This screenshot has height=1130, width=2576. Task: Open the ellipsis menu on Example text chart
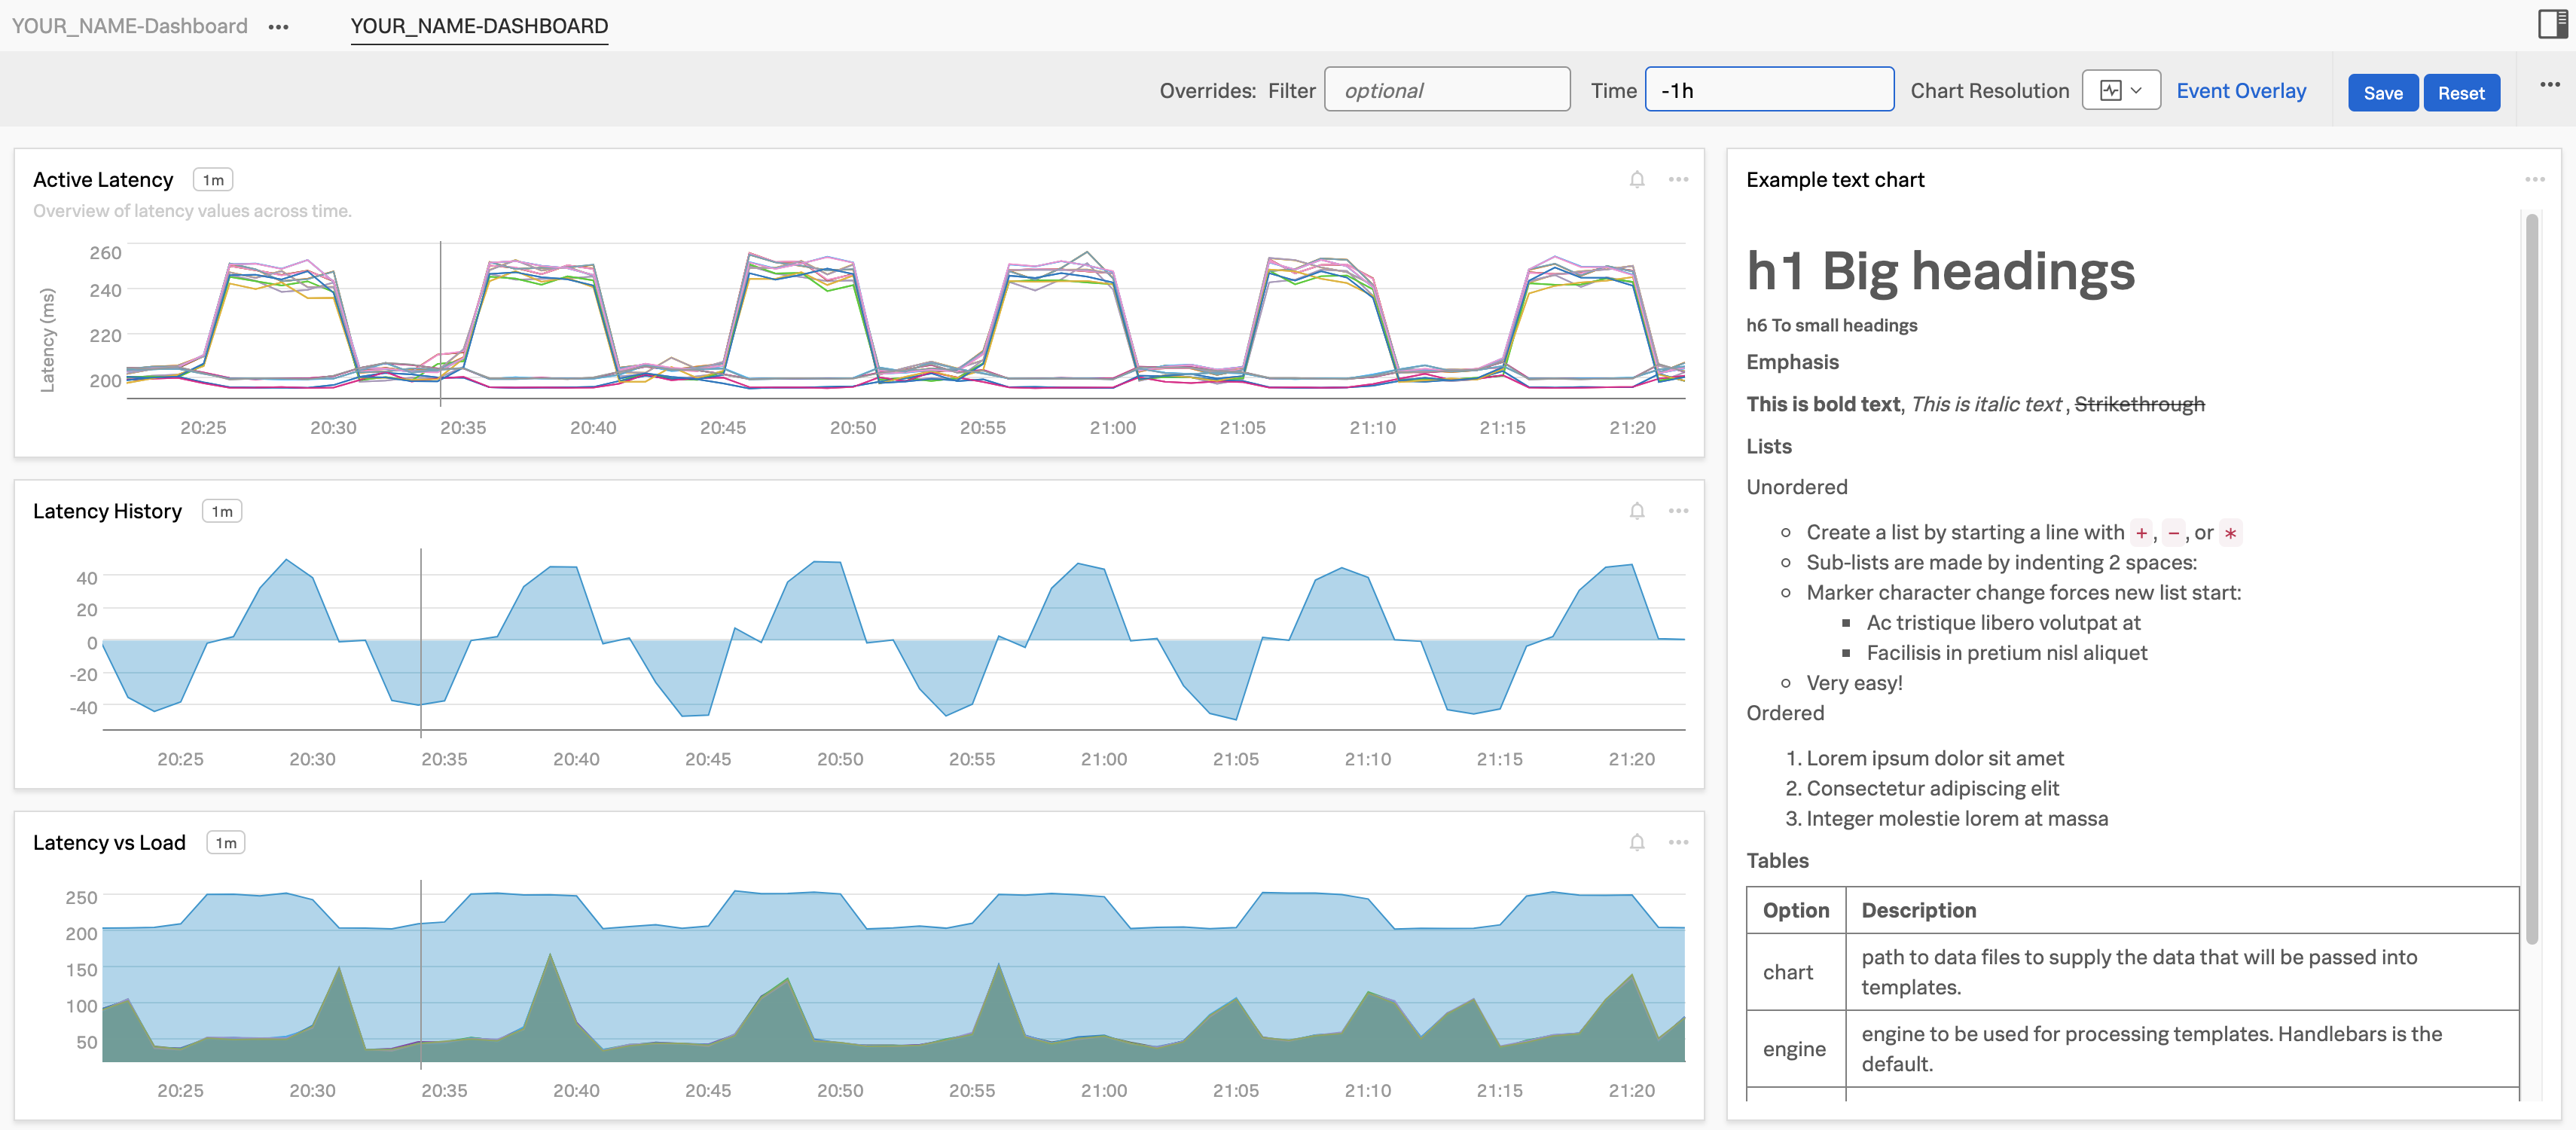[x=2536, y=179]
